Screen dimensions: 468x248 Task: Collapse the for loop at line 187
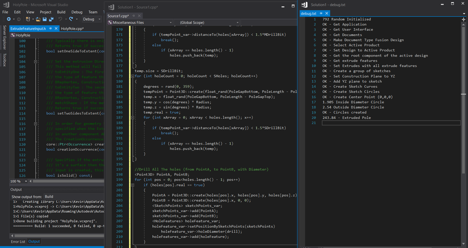[x=133, y=118]
